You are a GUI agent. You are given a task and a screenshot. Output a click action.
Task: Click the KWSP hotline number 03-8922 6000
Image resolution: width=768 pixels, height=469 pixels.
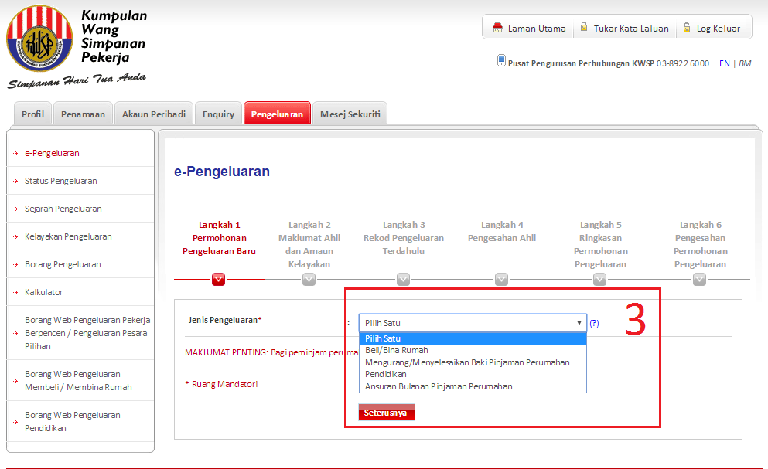click(x=683, y=63)
